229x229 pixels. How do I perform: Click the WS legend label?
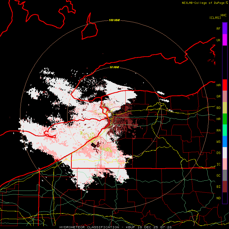tap(218, 142)
